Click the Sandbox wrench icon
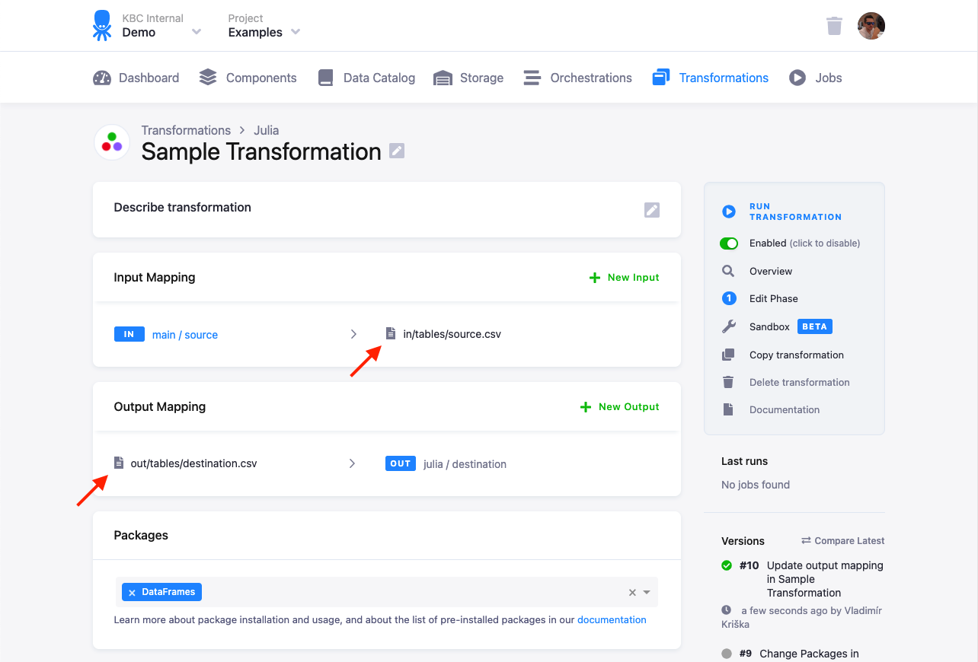The height and width of the screenshot is (662, 978). click(729, 326)
